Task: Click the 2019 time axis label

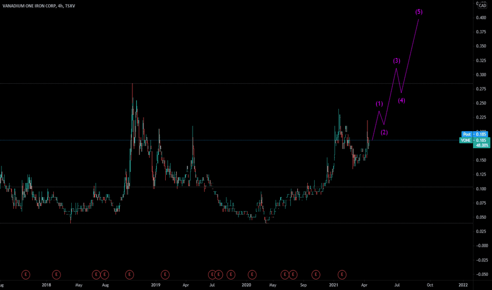Action: click(156, 285)
